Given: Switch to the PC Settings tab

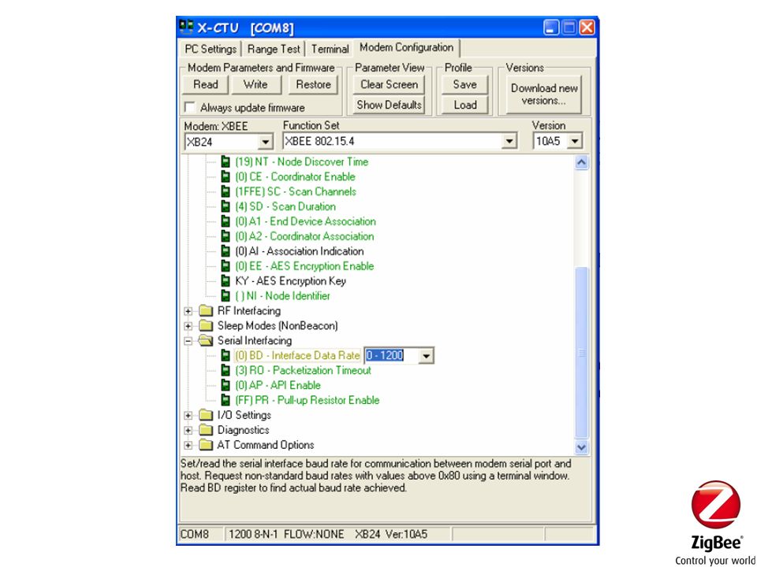Looking at the screenshot, I should (211, 49).
